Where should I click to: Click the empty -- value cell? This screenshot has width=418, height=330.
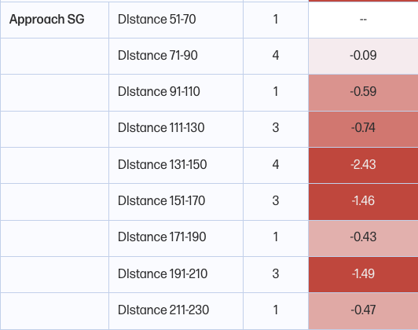363,20
